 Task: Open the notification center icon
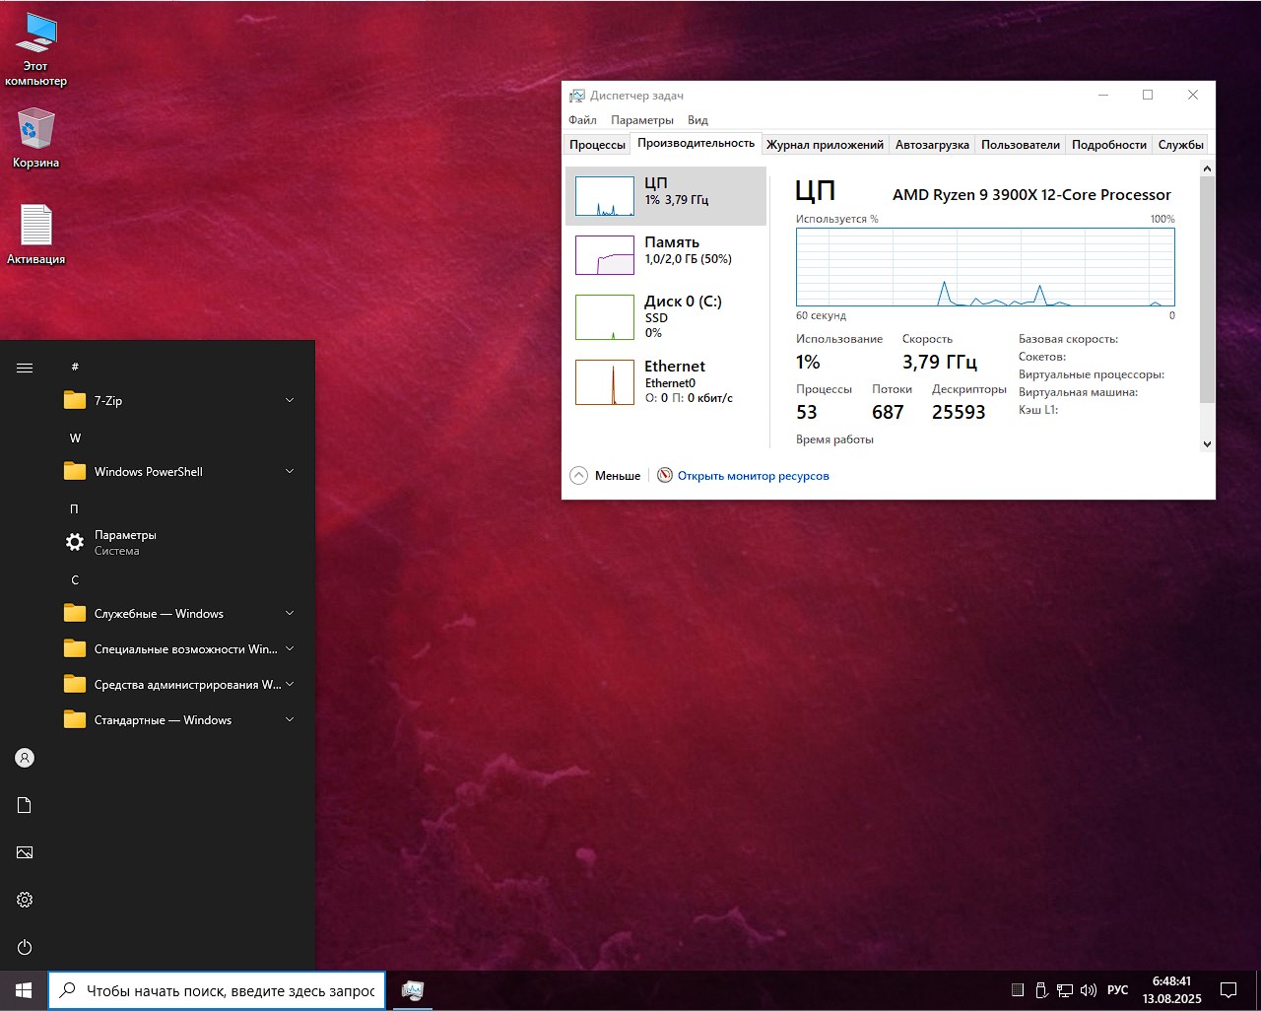pos(1228,990)
